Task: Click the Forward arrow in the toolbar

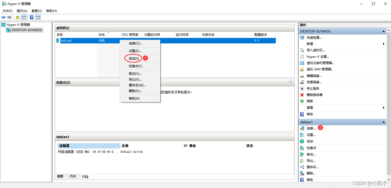Action: (9, 18)
